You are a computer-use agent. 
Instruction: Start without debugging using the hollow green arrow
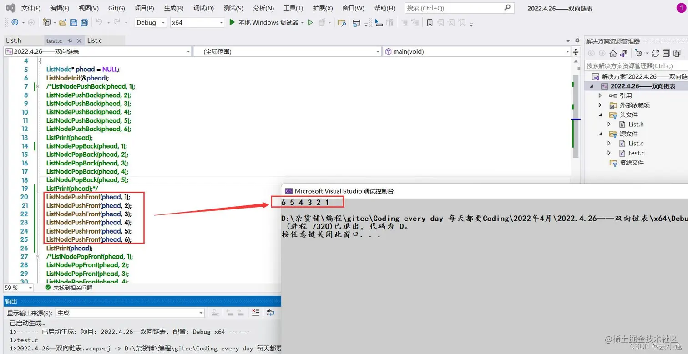310,22
